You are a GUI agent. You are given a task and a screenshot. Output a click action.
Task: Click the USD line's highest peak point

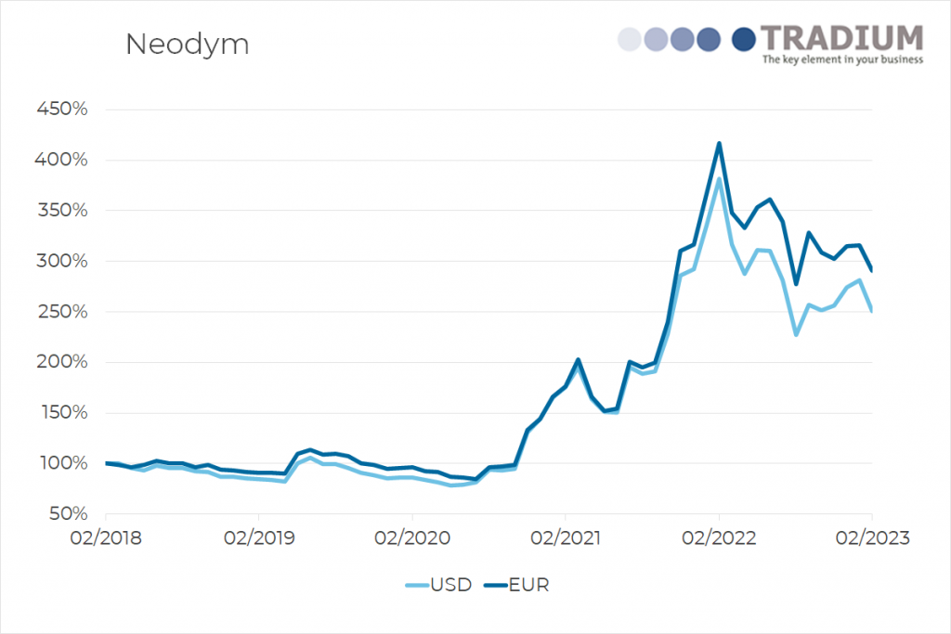[719, 179]
